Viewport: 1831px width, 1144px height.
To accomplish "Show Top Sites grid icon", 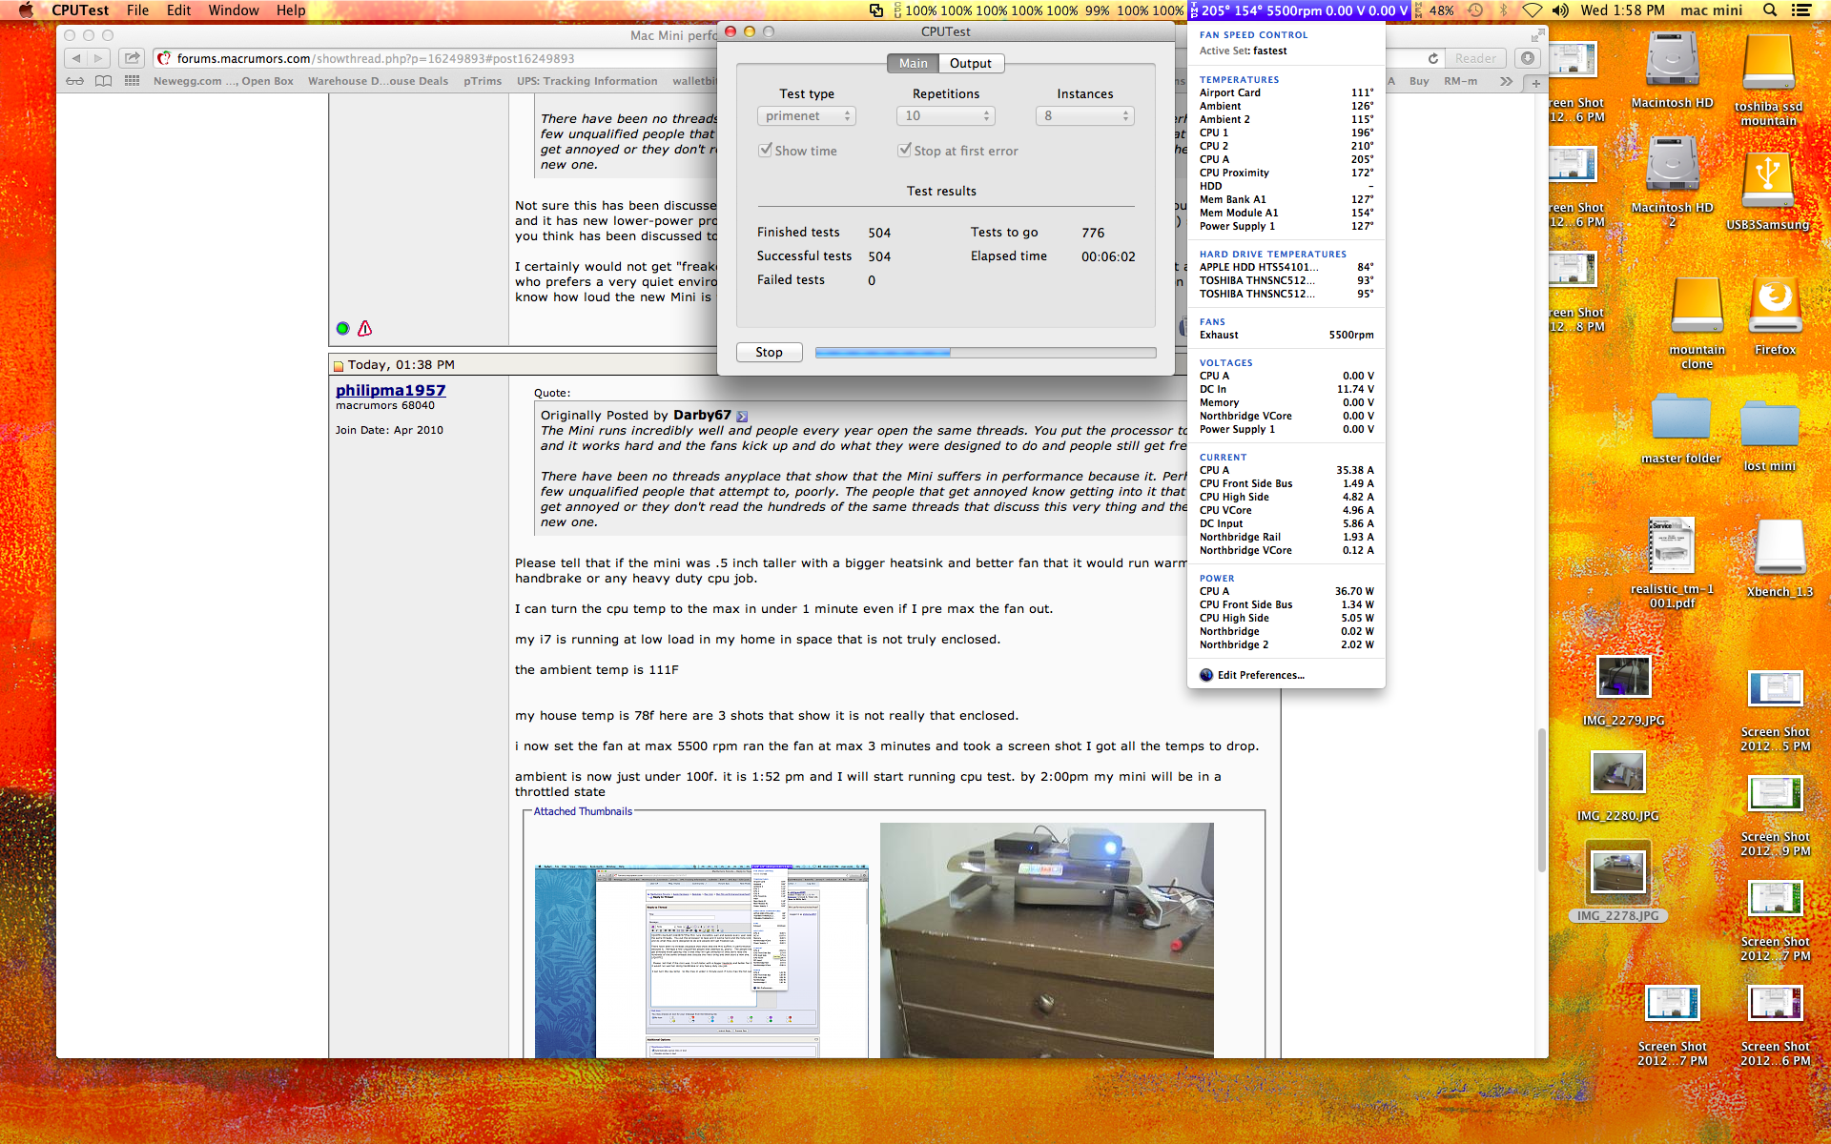I will click(132, 81).
